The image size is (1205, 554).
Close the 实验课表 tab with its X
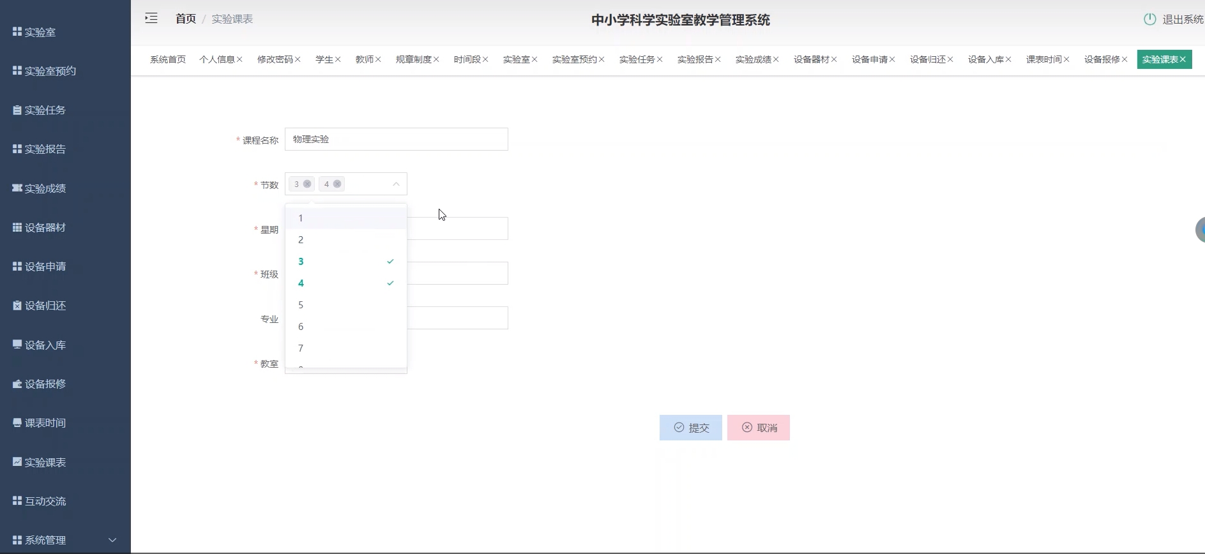(1183, 59)
